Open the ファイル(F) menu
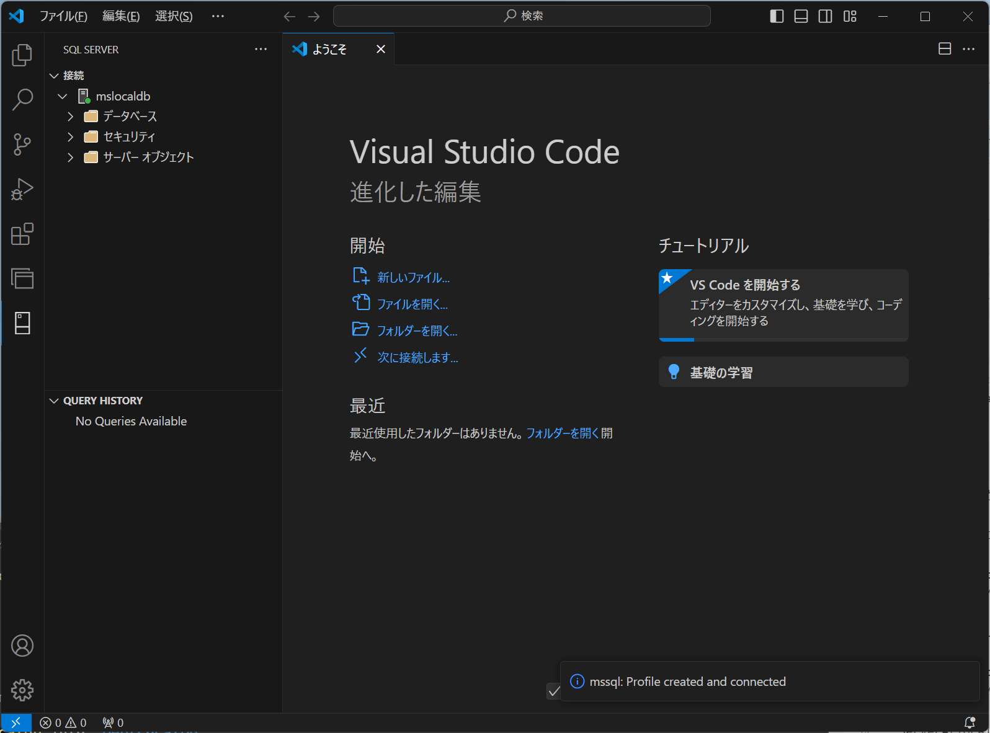 pyautogui.click(x=63, y=16)
